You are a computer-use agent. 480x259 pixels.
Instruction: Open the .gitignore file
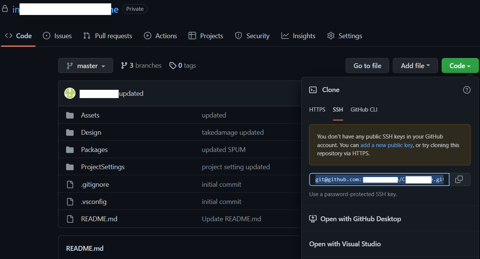(x=95, y=185)
